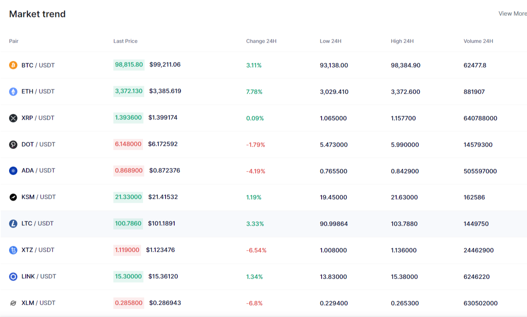Click the Cardano (ADA) icon
The height and width of the screenshot is (317, 527).
[x=14, y=170]
